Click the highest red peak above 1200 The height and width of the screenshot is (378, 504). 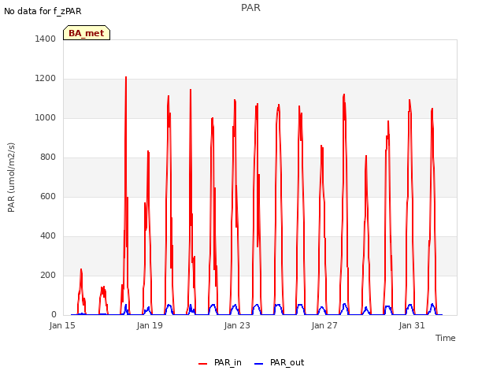[126, 77]
